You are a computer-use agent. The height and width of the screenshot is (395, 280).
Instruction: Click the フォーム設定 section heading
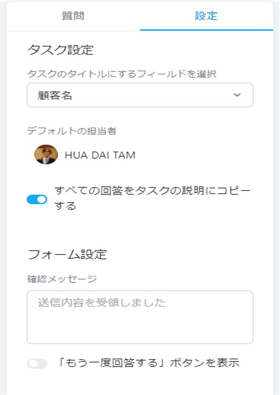click(67, 255)
